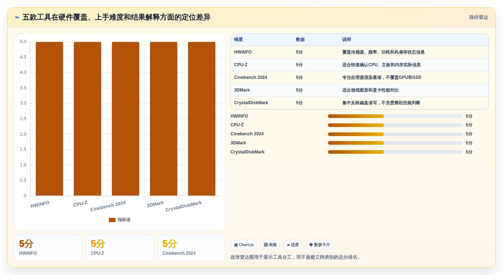This screenshot has width=503, height=275.
Task: Toggle the 指标值 legend color swatch
Action: click(x=112, y=220)
